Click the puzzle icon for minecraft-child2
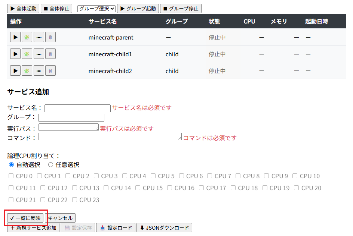This screenshot has width=353, height=236. click(x=27, y=70)
